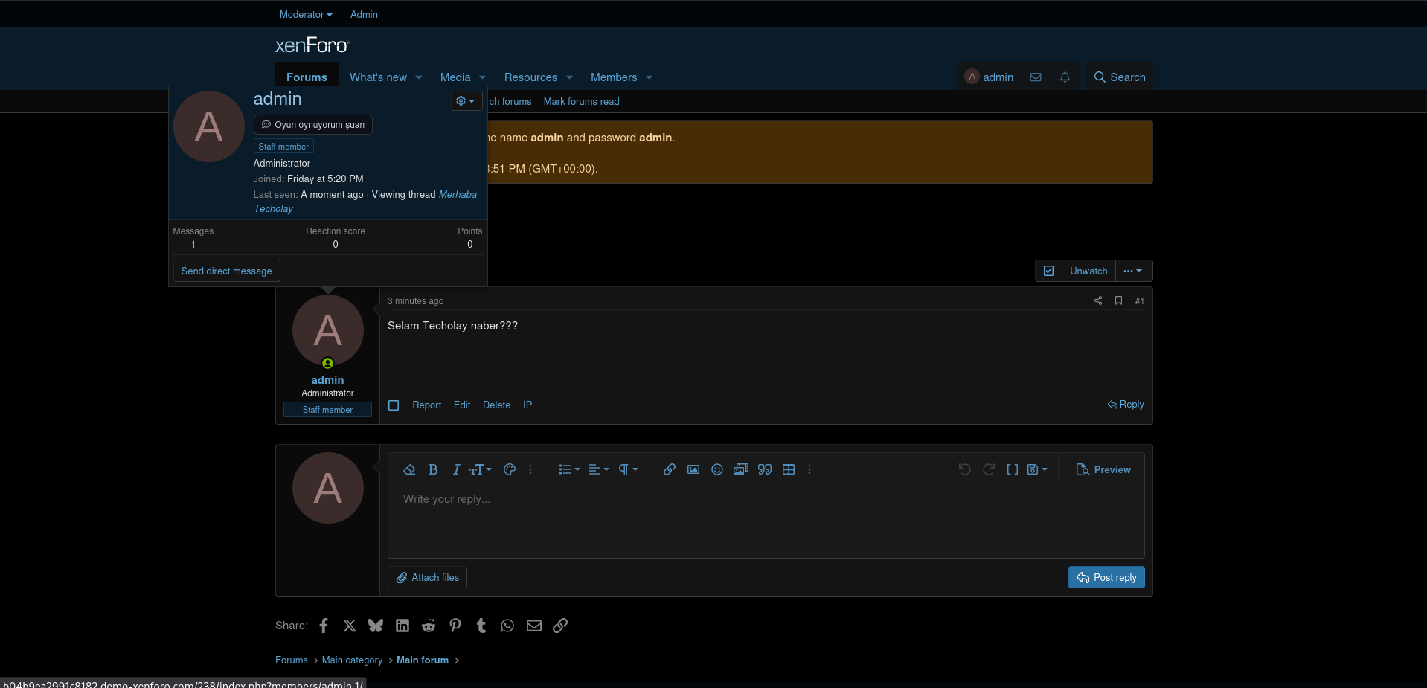1427x688 pixels.
Task: Open member tooltip gear menu
Action: (466, 101)
